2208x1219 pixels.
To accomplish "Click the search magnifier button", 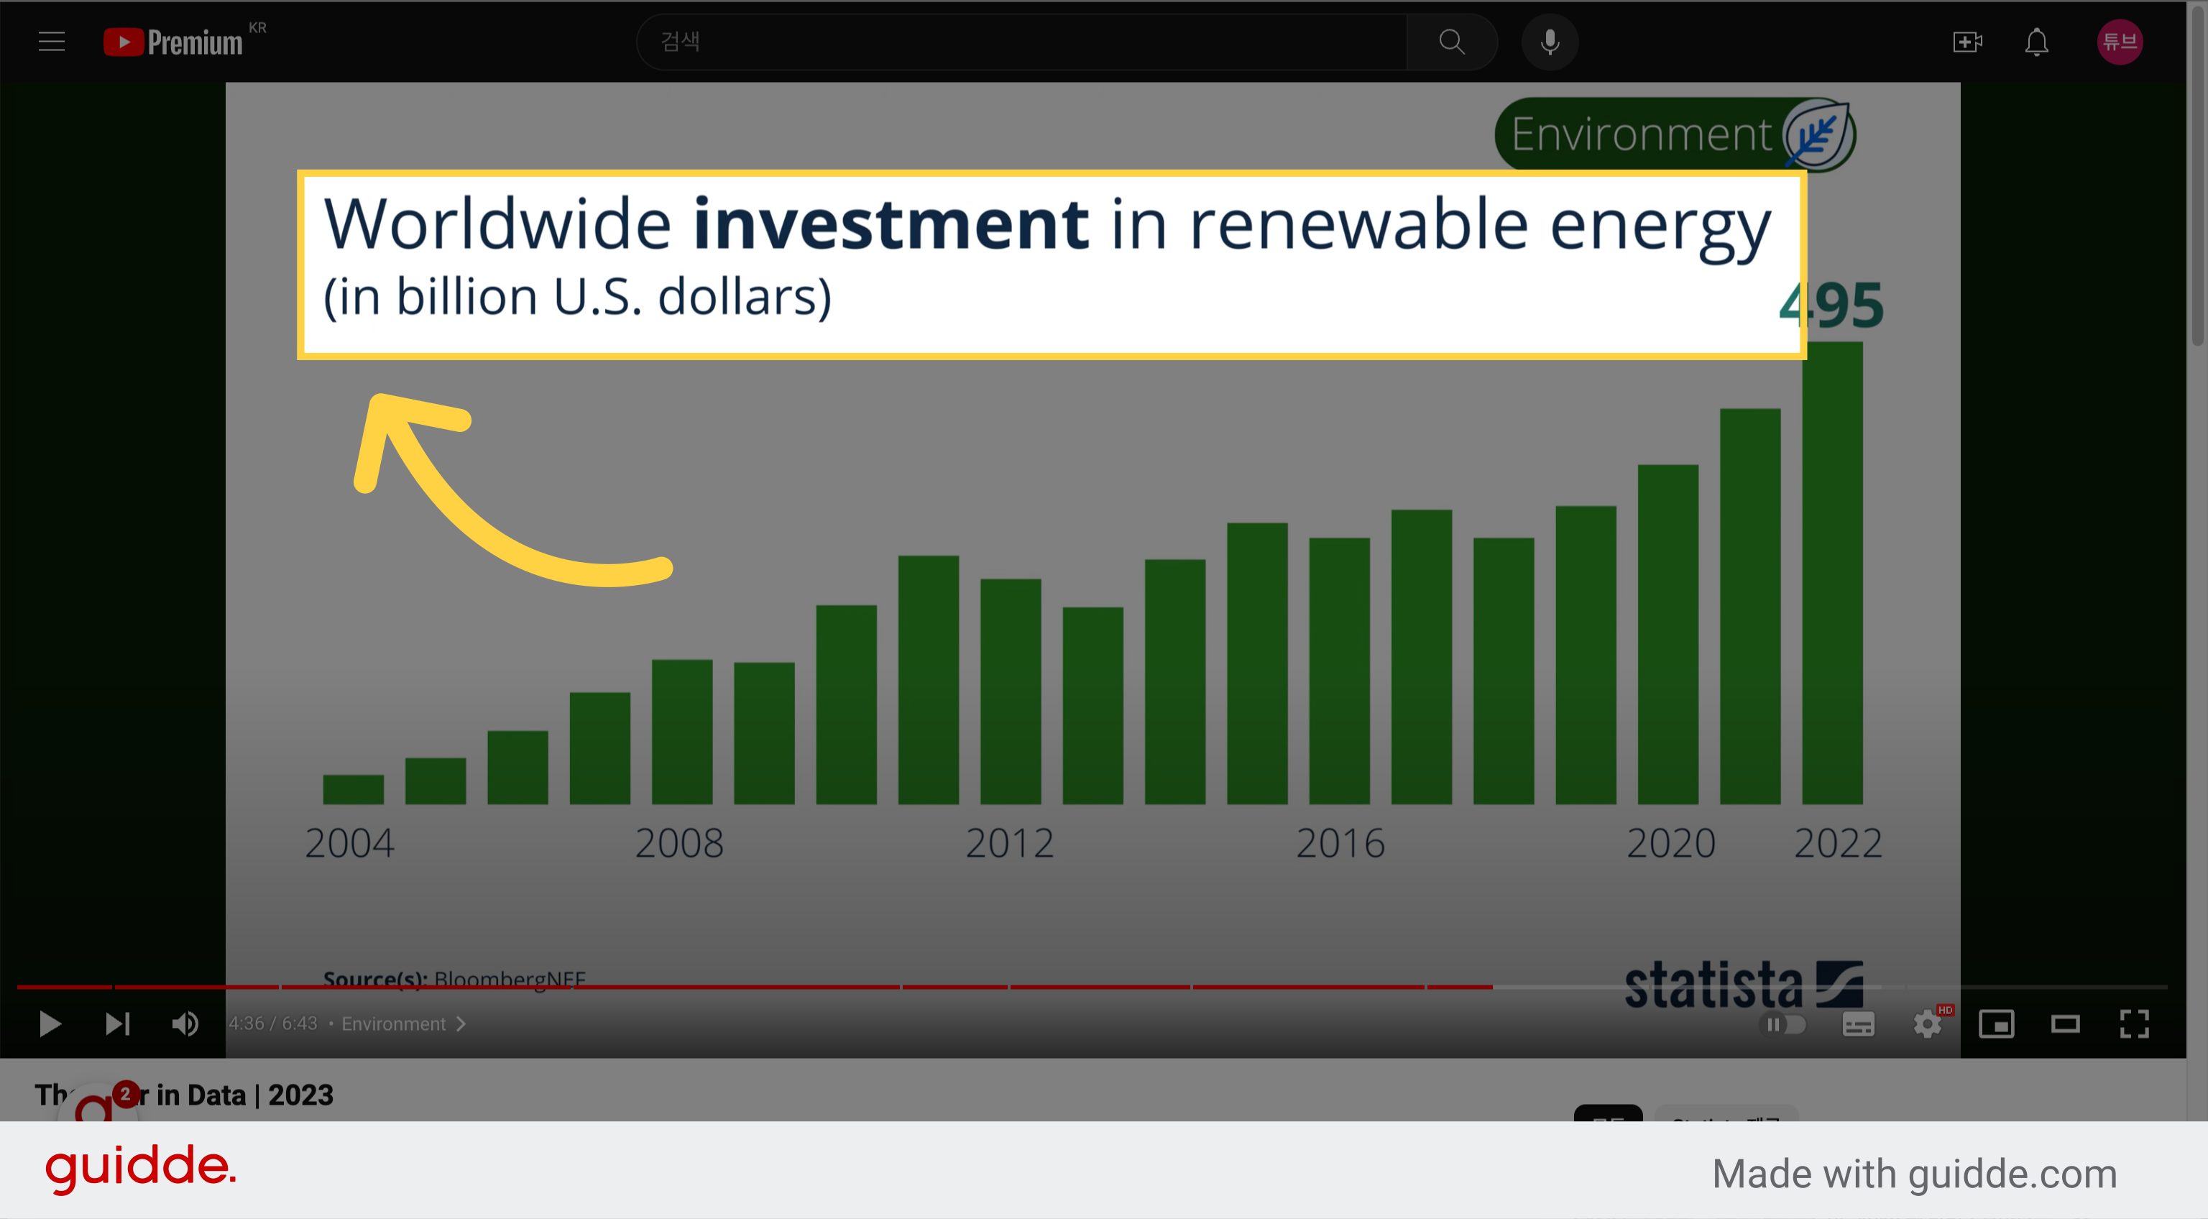I will click(1451, 41).
